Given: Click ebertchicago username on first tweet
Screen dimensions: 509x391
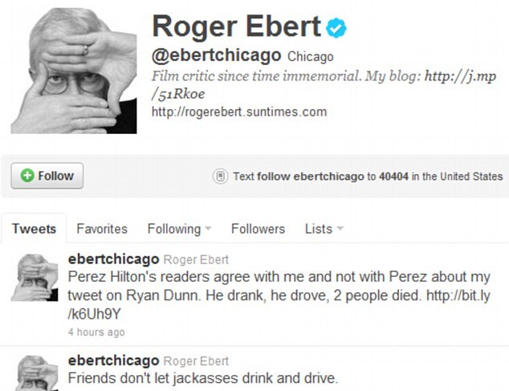Looking at the screenshot, I should coord(114,259).
